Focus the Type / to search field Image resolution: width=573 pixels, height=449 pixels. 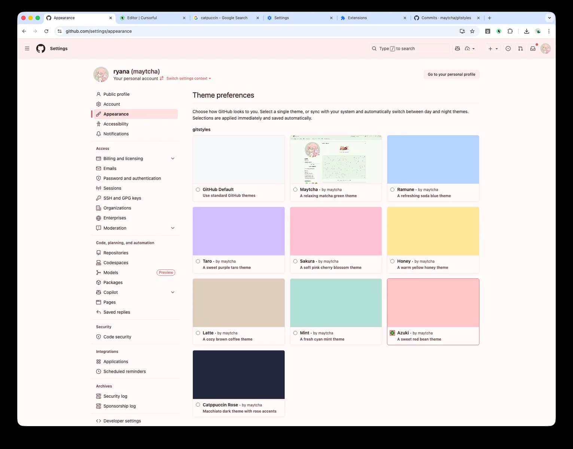coord(409,49)
